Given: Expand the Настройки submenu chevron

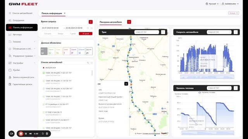Looking at the screenshot, I should point(34,63).
